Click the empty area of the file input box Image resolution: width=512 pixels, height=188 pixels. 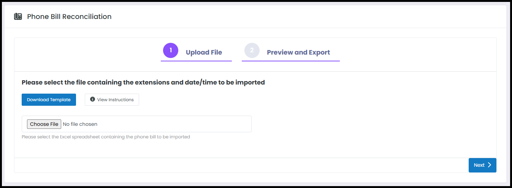[x=175, y=124]
